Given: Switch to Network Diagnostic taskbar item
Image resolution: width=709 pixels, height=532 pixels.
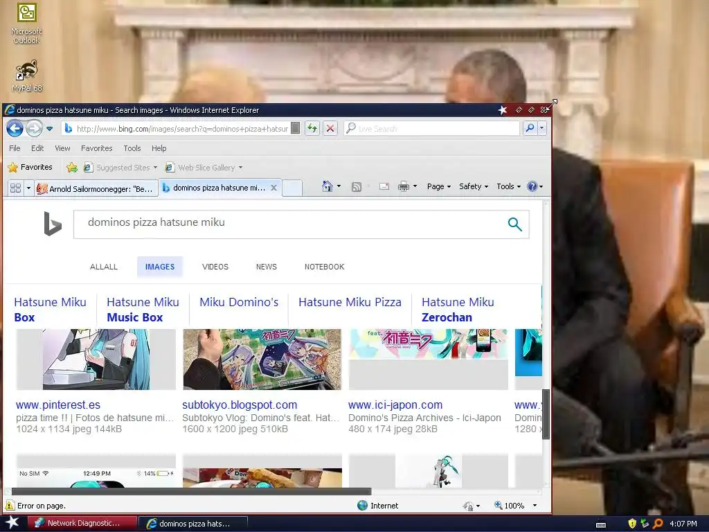Looking at the screenshot, I should (82, 523).
